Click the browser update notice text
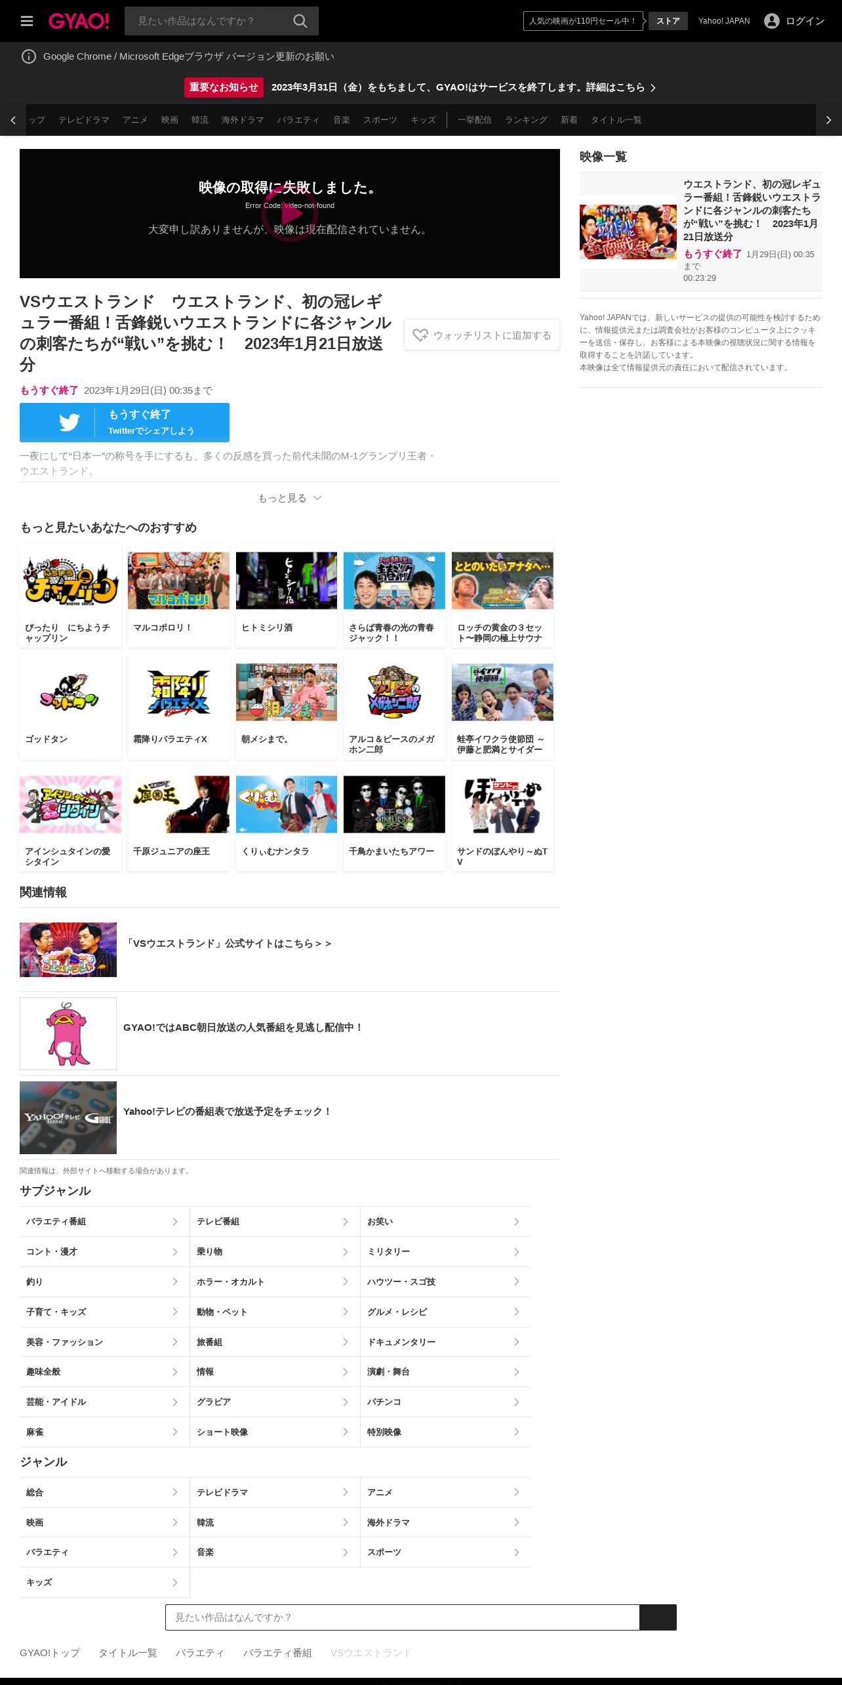 [x=189, y=56]
